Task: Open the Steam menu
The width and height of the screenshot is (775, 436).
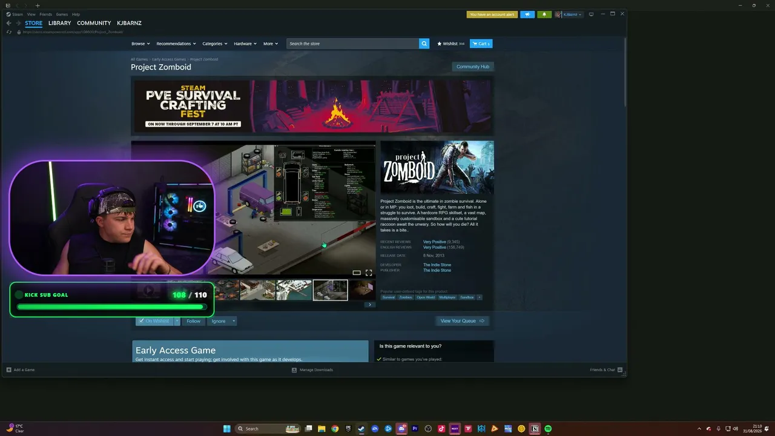Action: coord(15,15)
